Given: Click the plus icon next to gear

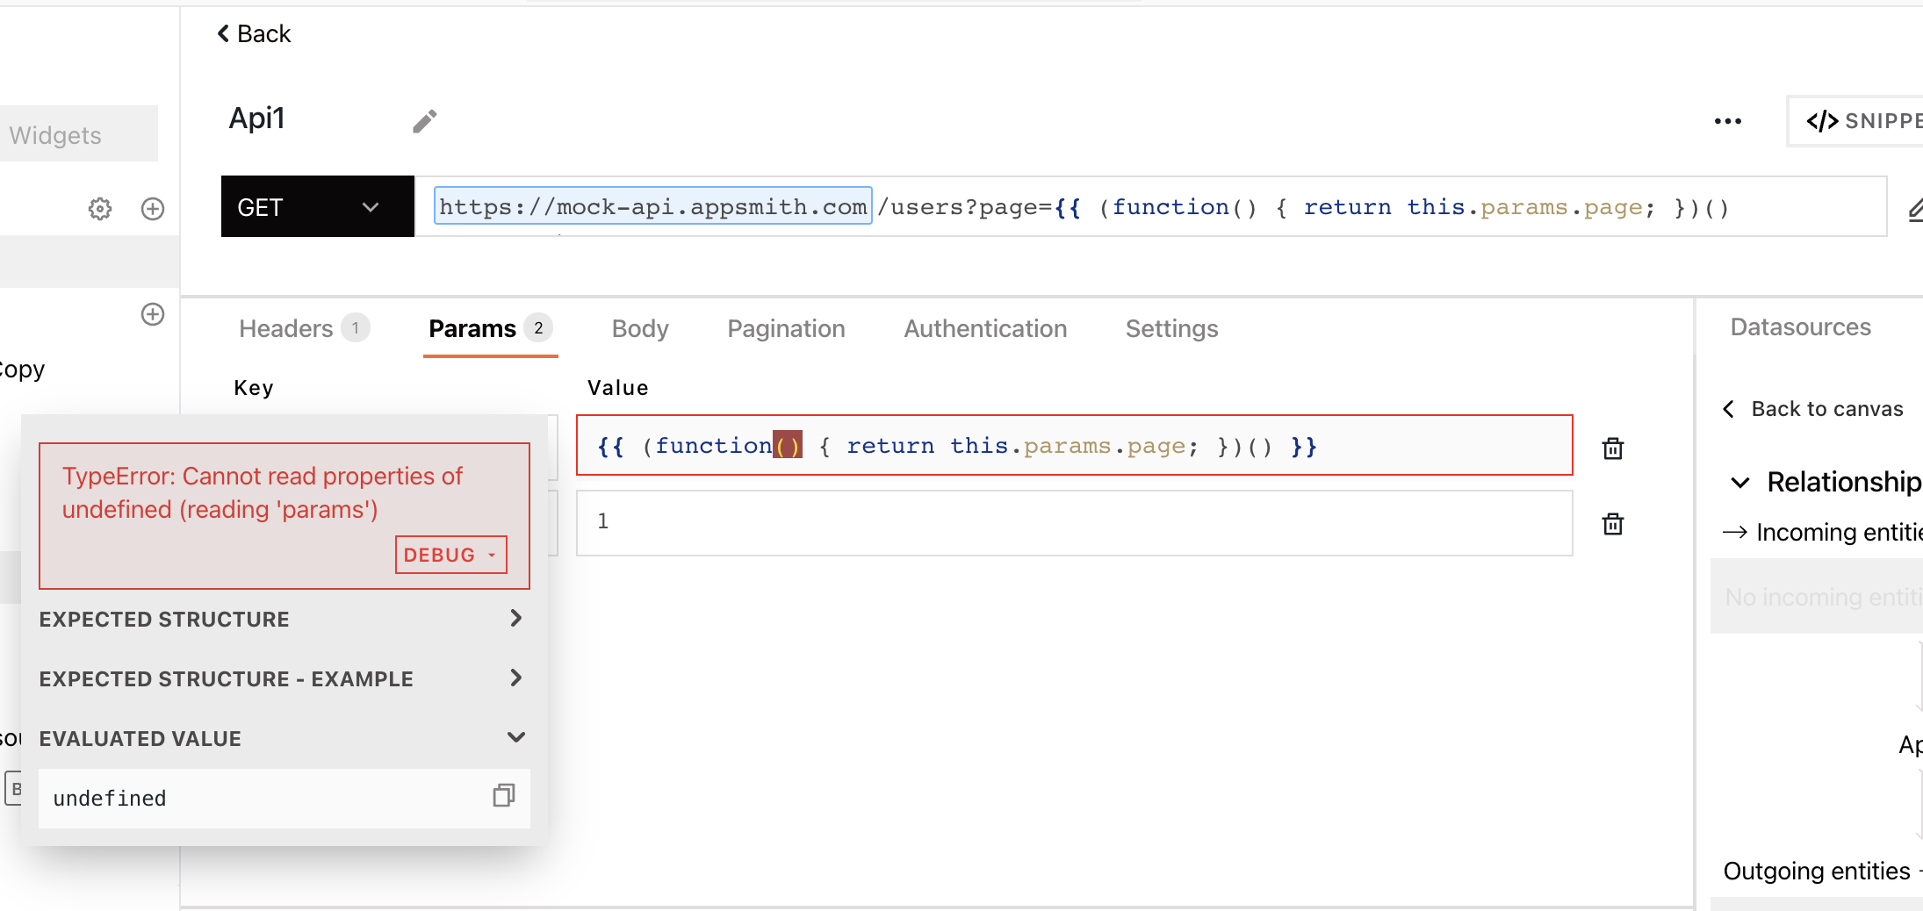Looking at the screenshot, I should point(153,209).
